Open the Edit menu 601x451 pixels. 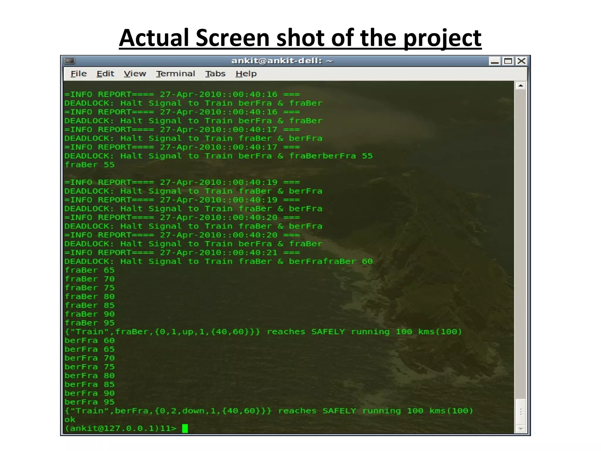pos(105,74)
